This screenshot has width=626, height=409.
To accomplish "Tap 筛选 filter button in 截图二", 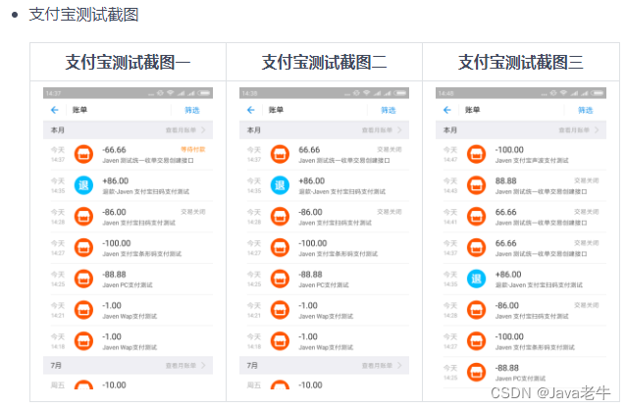I will pos(388,110).
